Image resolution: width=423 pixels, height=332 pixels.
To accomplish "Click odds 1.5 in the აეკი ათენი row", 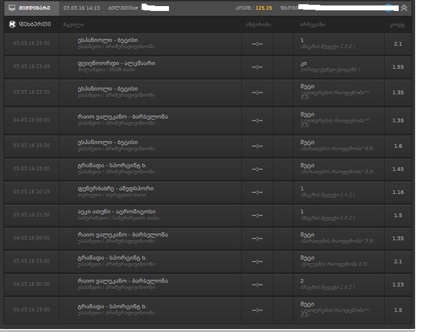I will pyautogui.click(x=398, y=215).
